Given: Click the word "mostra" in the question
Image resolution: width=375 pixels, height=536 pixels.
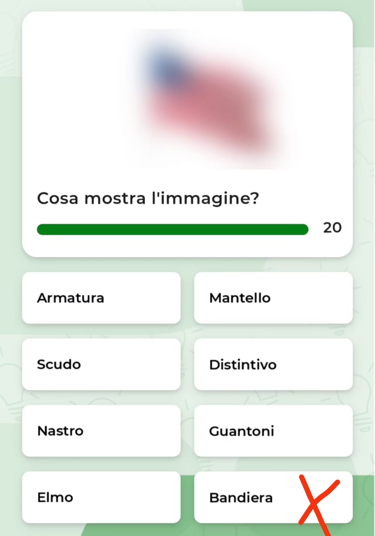Looking at the screenshot, I should pos(115,198).
